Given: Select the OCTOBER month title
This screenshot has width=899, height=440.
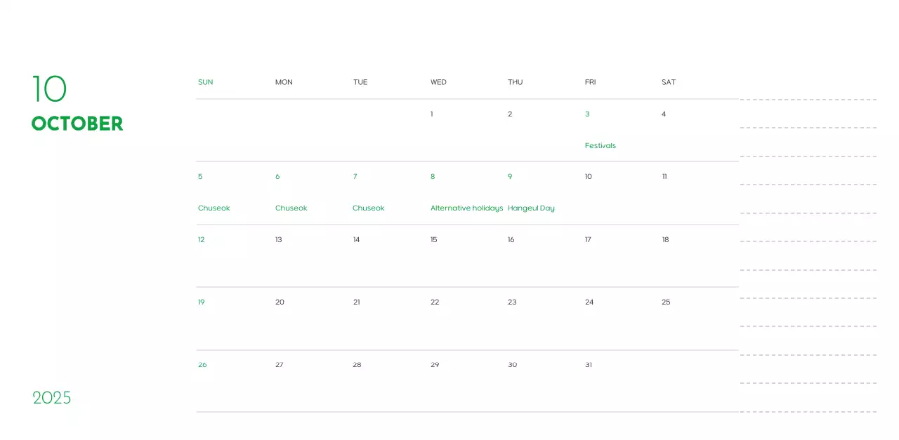Looking at the screenshot, I should point(77,124).
